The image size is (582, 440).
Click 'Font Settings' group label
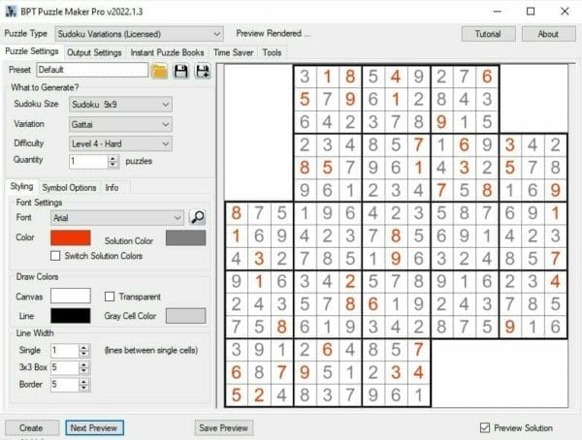(x=39, y=203)
